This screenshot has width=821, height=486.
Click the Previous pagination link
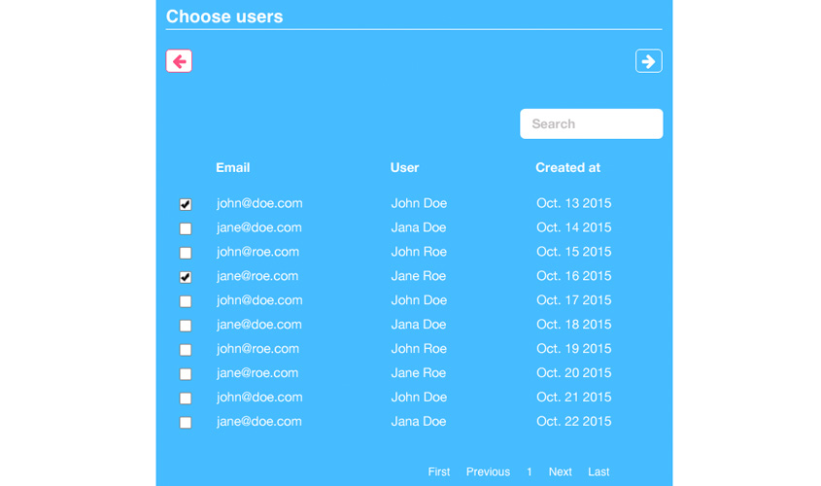pyautogui.click(x=488, y=471)
